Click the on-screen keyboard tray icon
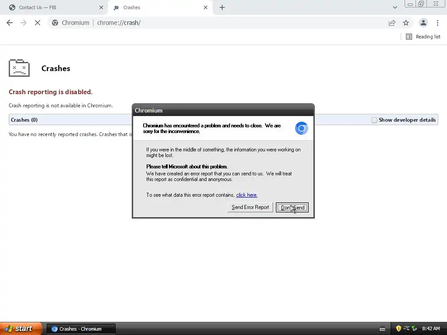447x335 pixels. [382, 329]
